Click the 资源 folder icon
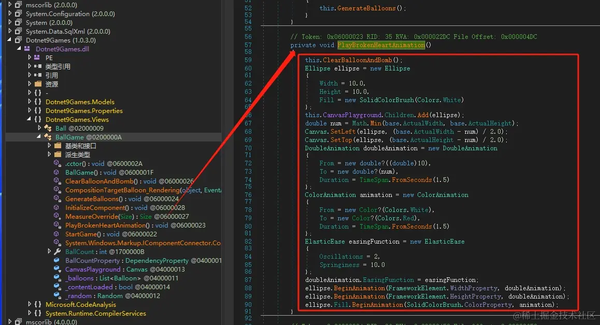Image resolution: width=600 pixels, height=325 pixels. (x=38, y=84)
